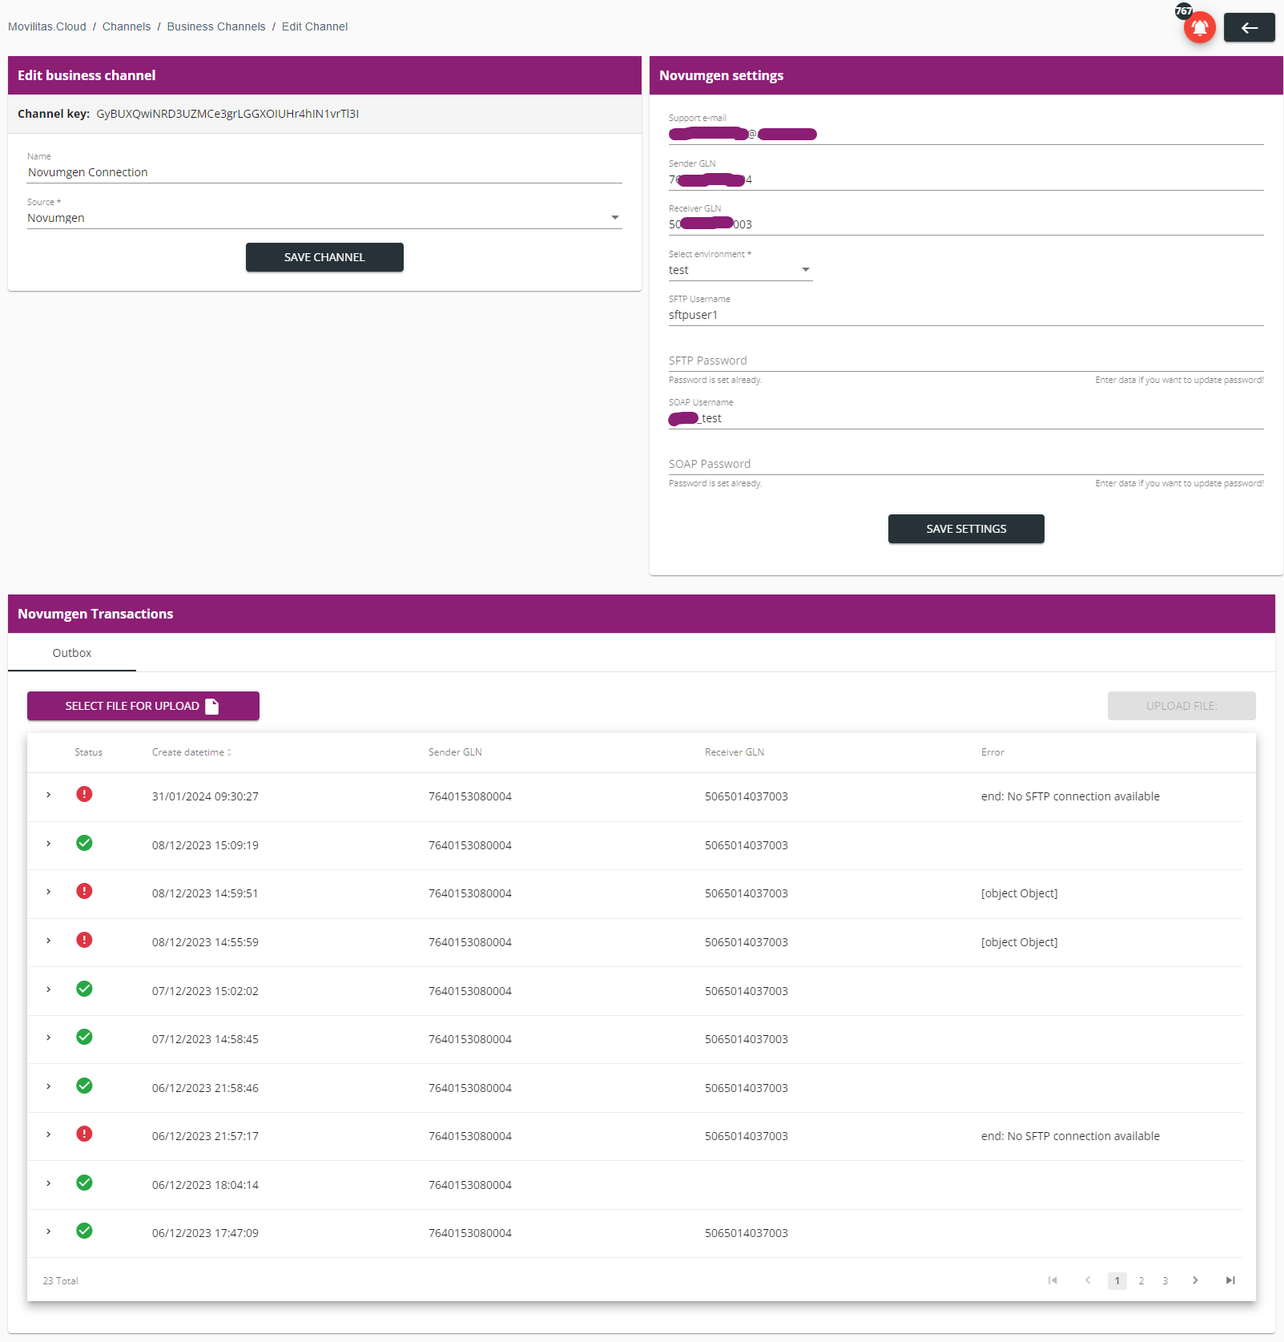The image size is (1284, 1342).
Task: Click the Edit Channel breadcrumb
Action: [315, 26]
